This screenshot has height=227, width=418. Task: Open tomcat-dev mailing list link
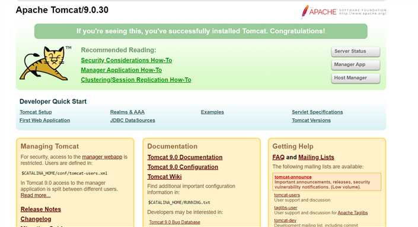285,220
